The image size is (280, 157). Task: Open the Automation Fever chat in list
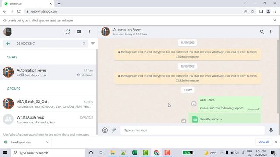point(48,72)
